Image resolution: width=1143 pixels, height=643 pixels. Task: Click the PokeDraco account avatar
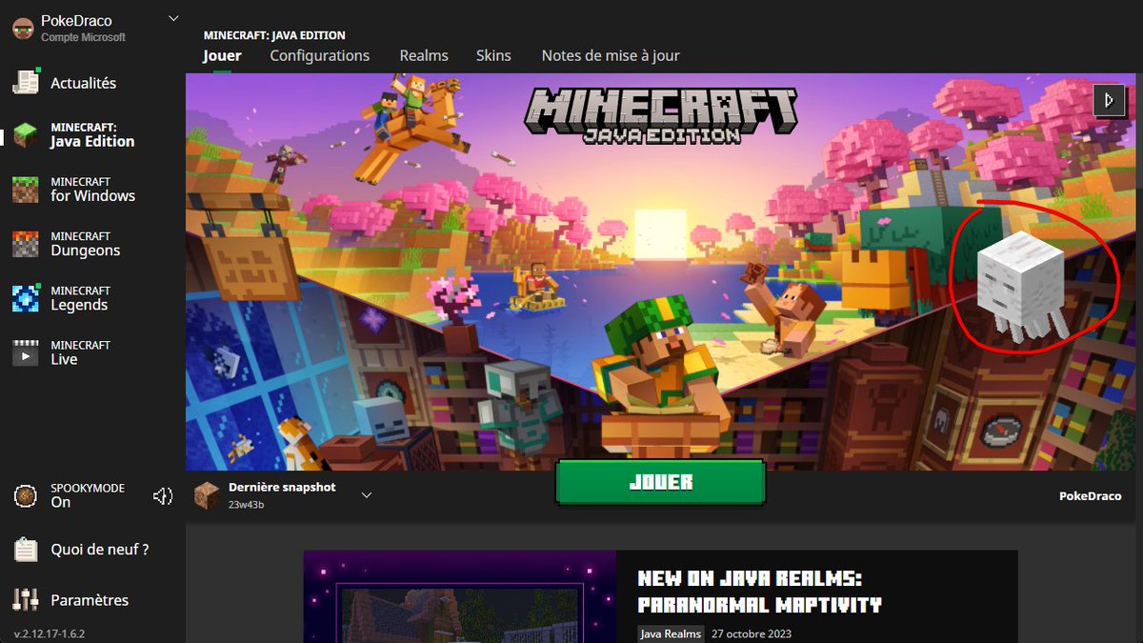(x=23, y=28)
